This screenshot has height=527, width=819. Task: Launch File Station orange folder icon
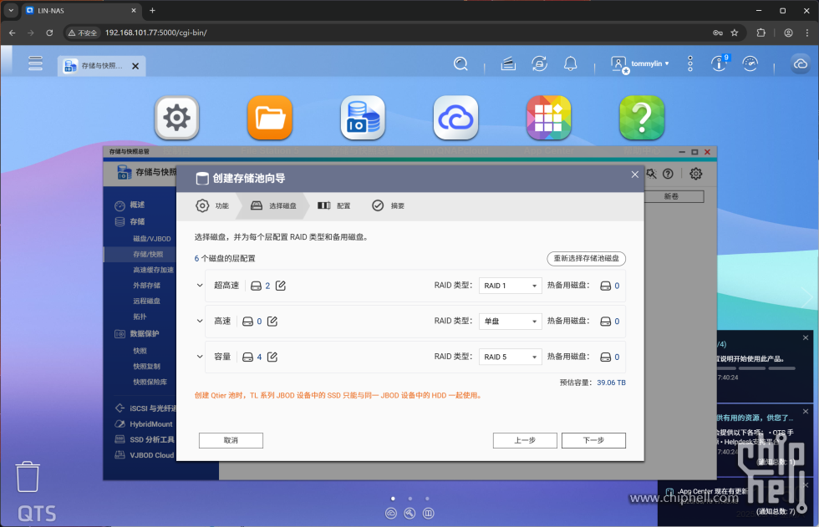tap(269, 118)
